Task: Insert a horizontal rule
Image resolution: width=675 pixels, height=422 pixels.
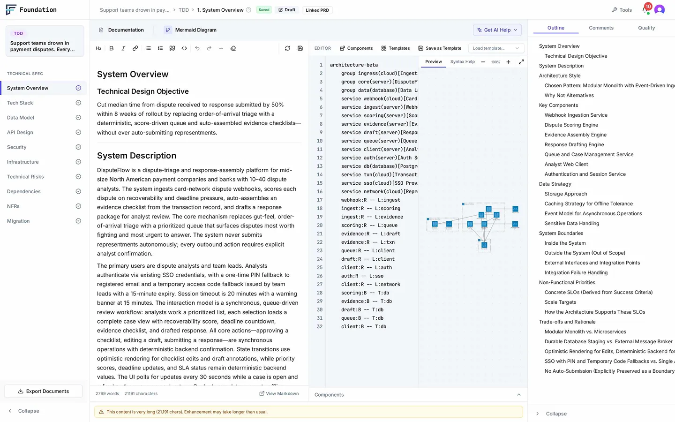Action: point(221,48)
